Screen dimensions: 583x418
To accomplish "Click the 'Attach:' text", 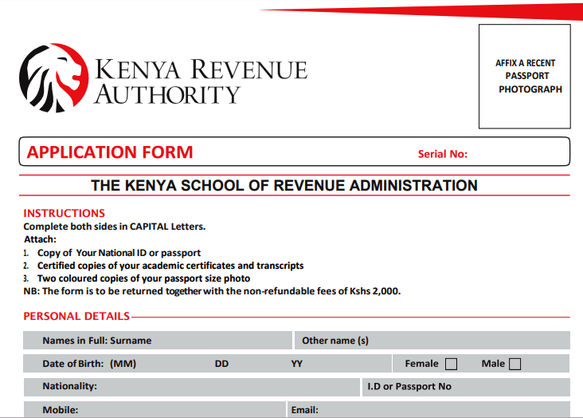I will tap(40, 239).
